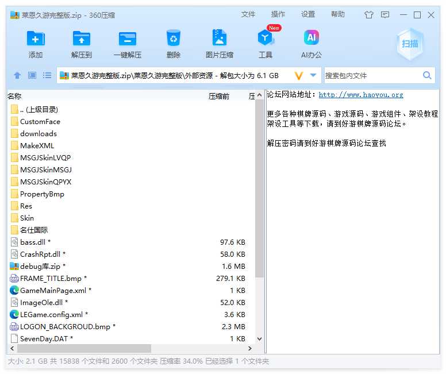The height and width of the screenshot is (374, 446).
Task: Open the 图片压缩 image compression tool
Action: (x=220, y=37)
